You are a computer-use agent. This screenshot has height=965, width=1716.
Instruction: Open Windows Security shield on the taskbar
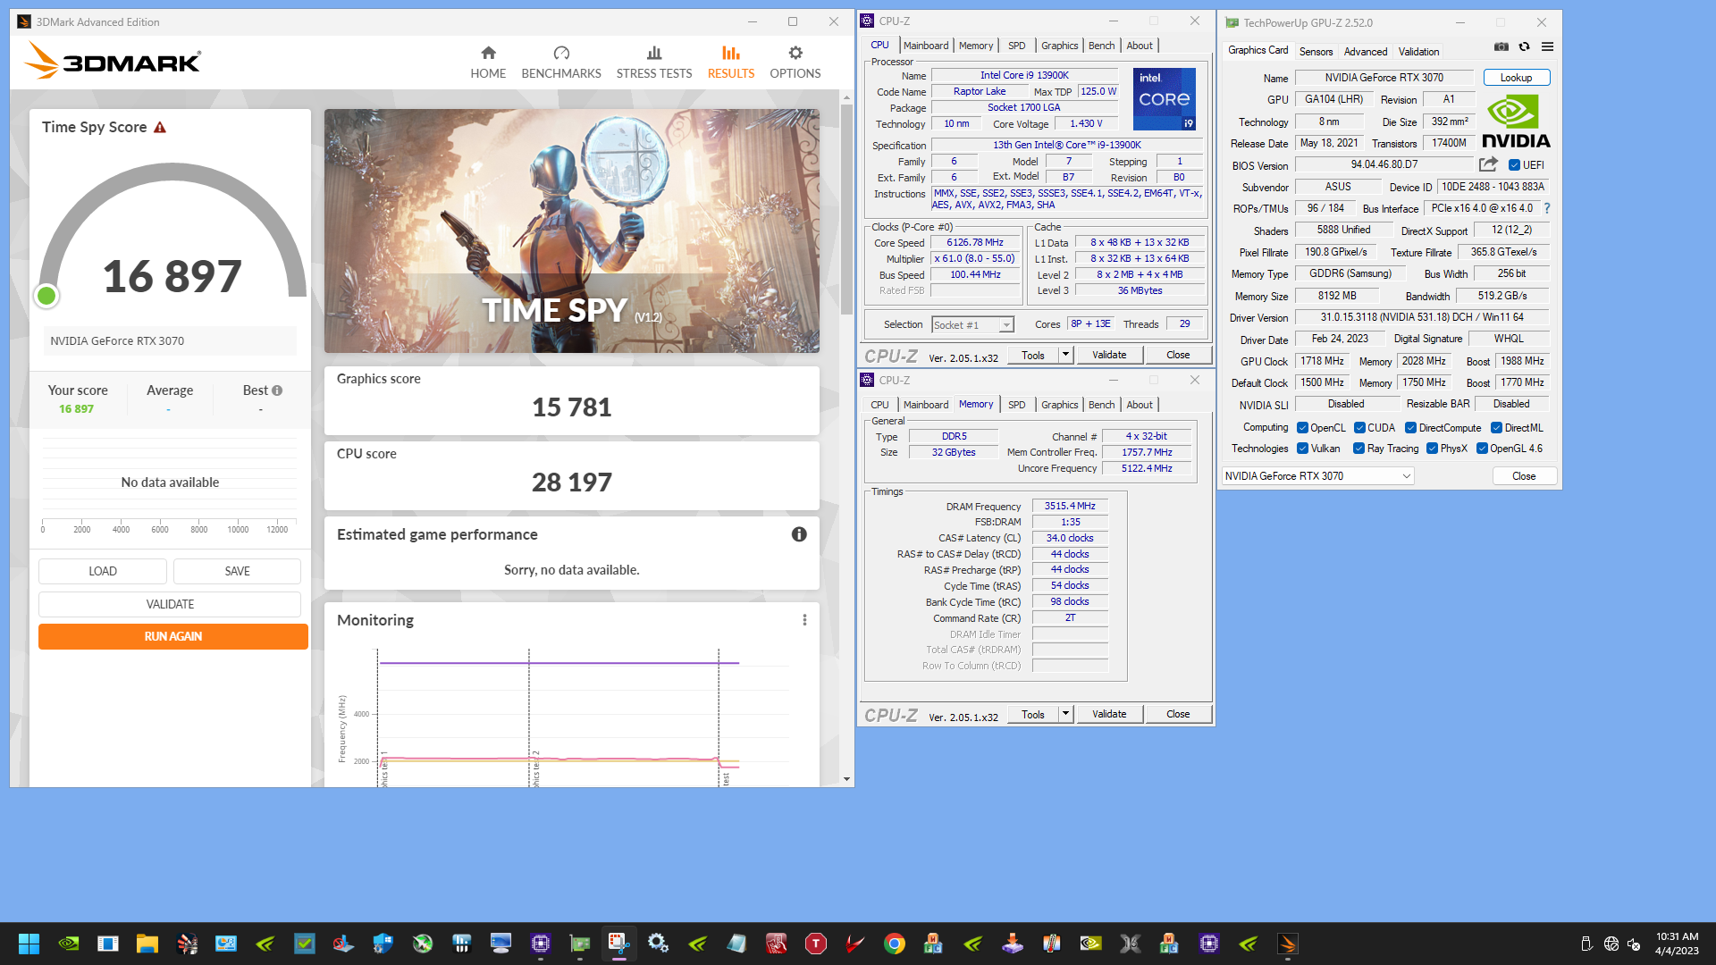coord(383,944)
